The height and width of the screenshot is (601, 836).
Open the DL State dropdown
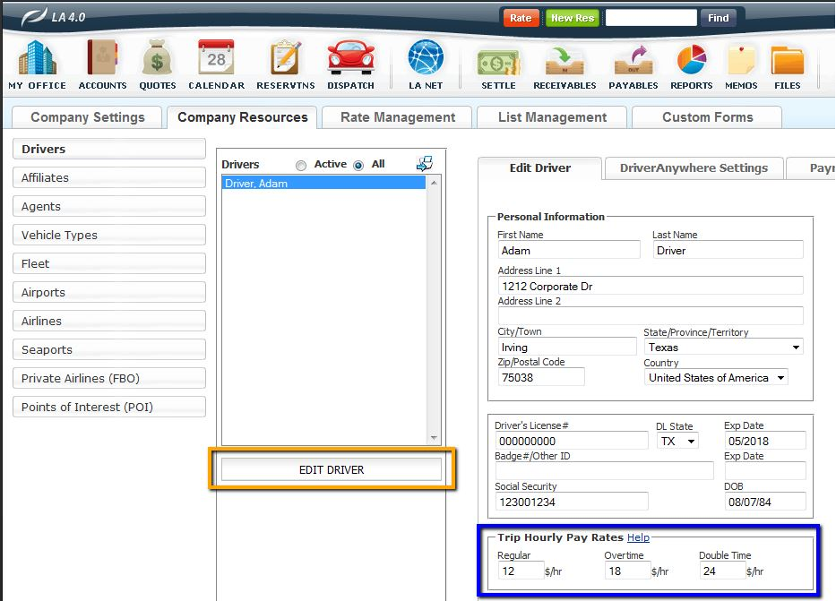coord(691,442)
